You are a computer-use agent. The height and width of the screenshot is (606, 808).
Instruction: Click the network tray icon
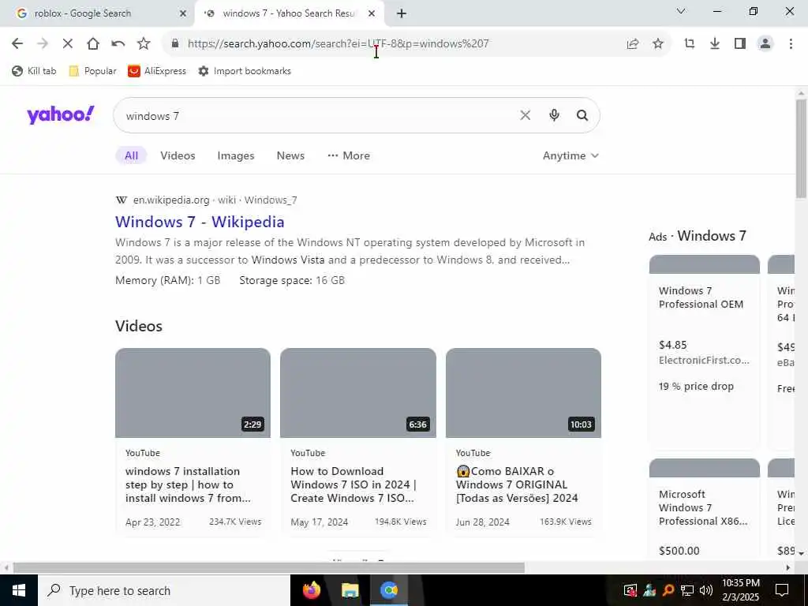[x=687, y=590]
